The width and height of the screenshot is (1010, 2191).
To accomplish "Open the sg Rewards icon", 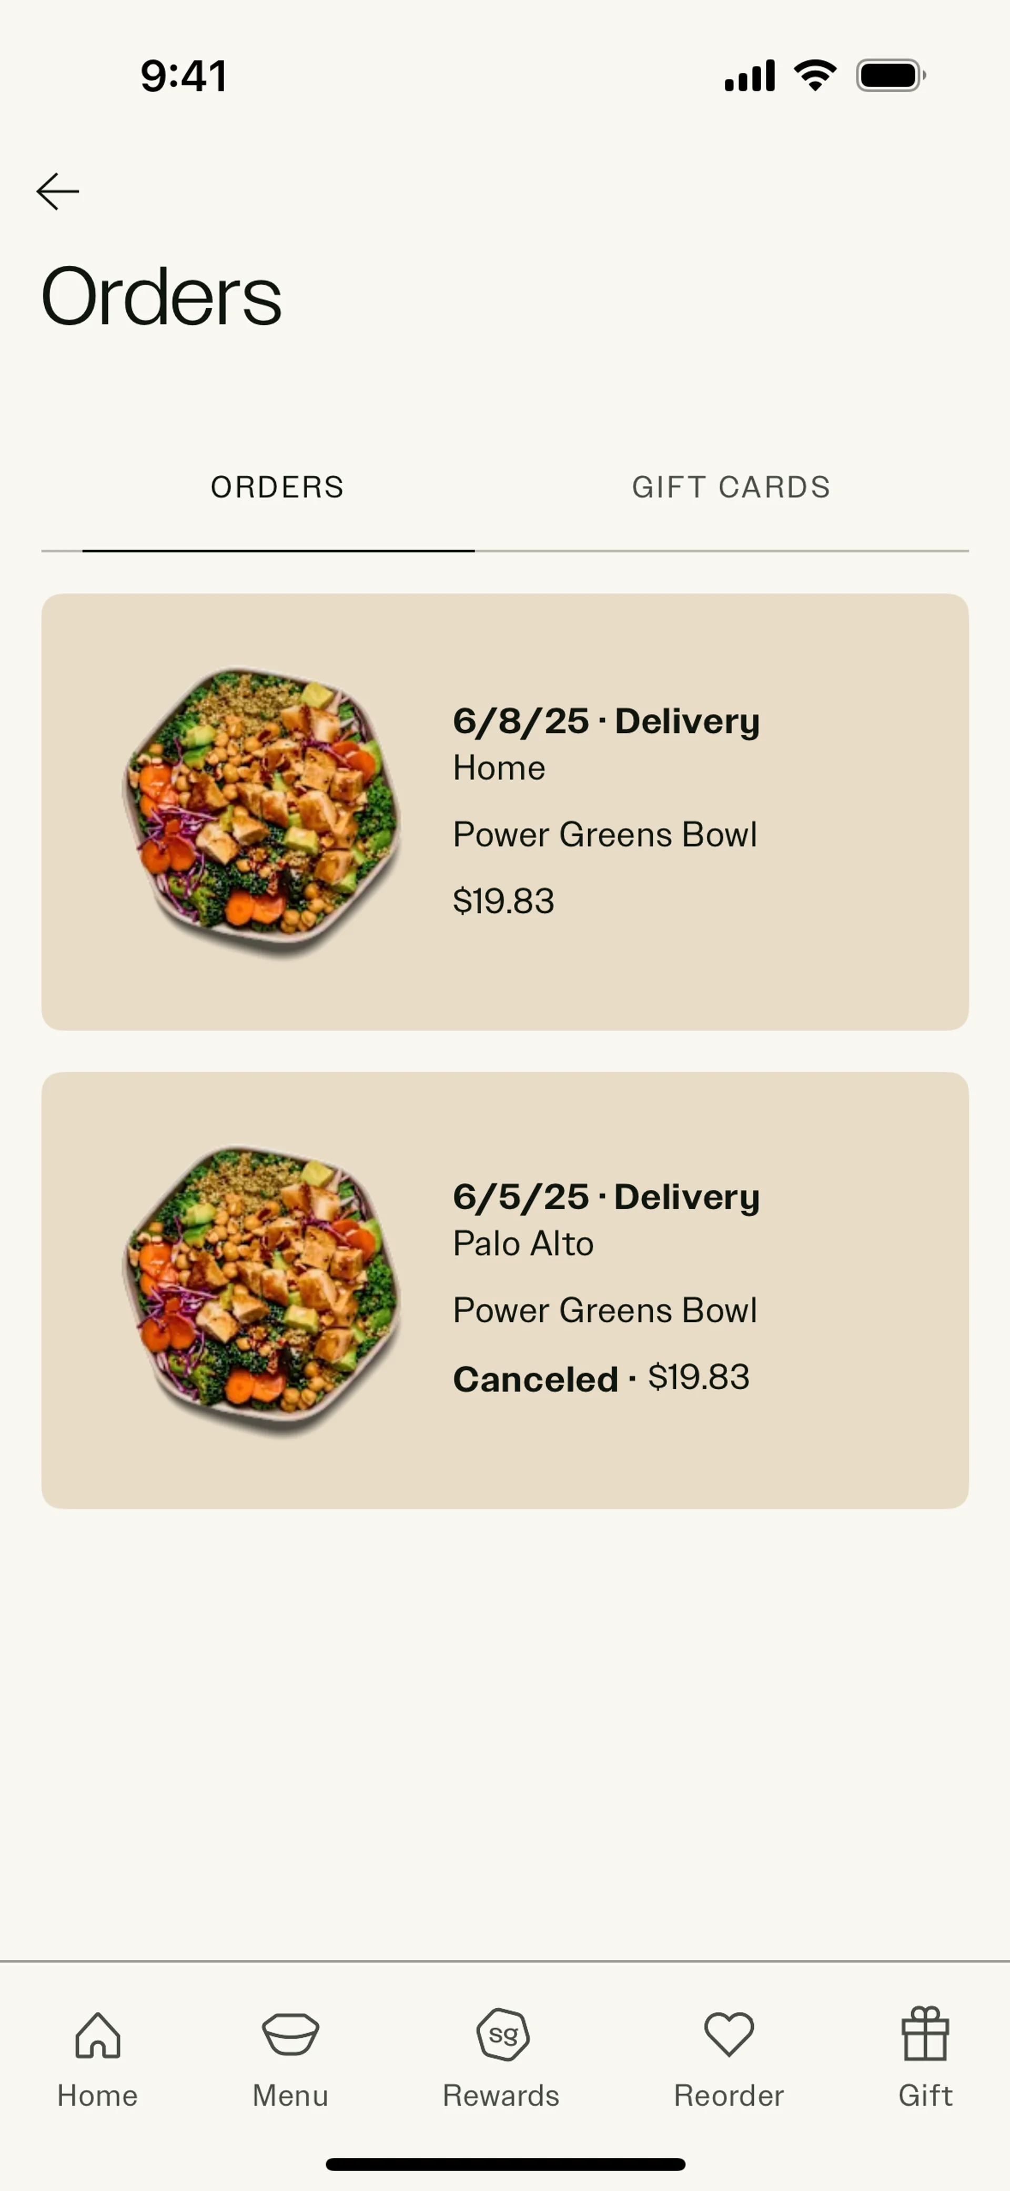I will [502, 2035].
